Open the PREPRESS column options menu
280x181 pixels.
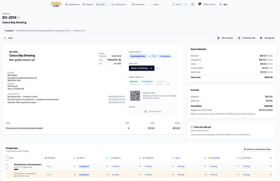[x=75, y=158]
